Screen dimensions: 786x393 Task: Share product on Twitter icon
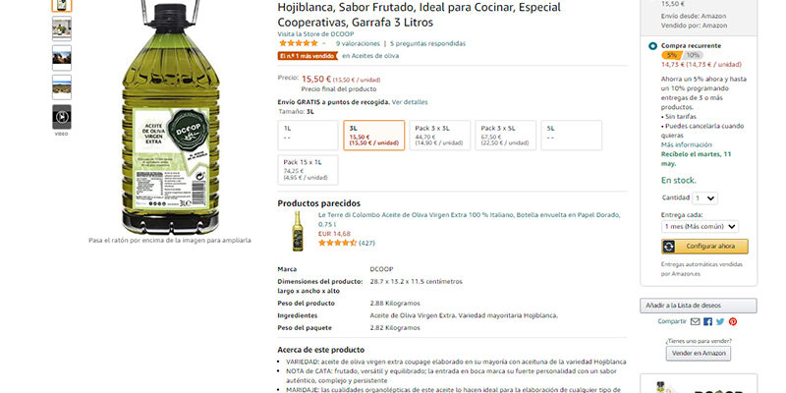720,322
